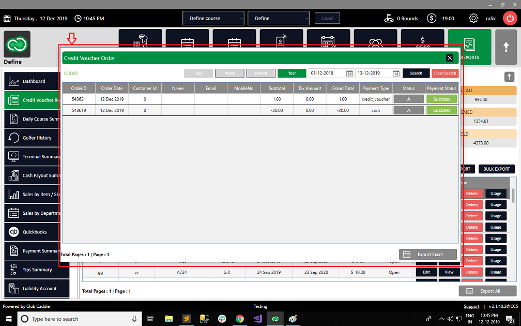Open the settings gear icon

tap(473, 18)
